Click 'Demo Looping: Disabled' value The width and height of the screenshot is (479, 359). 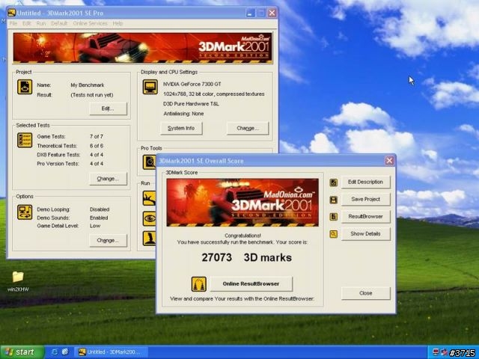tap(100, 209)
